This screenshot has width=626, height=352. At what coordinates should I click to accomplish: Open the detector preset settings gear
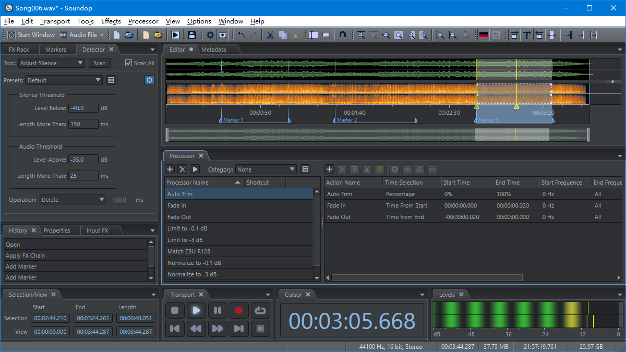click(x=150, y=80)
